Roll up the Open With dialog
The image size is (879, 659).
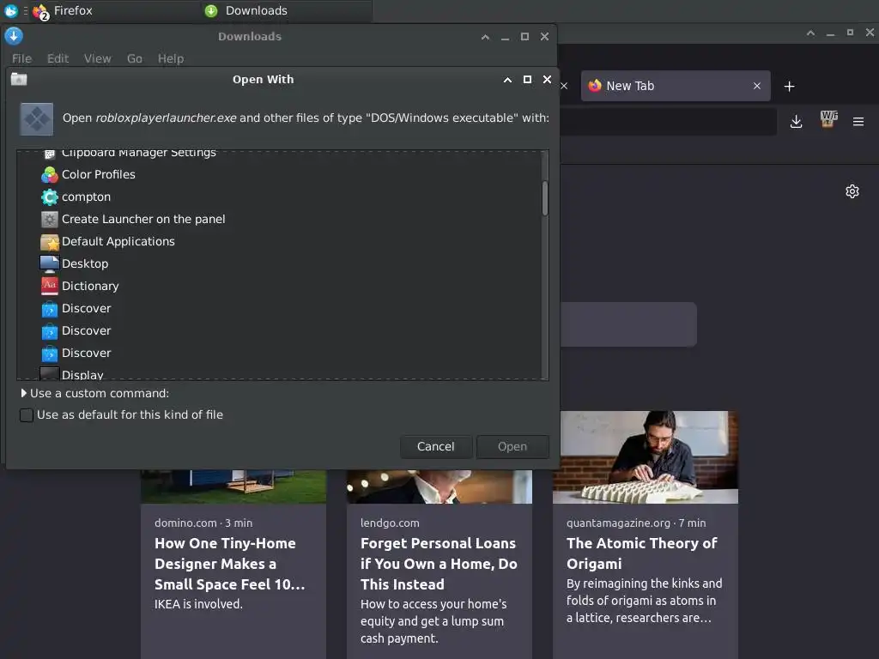[x=508, y=80]
